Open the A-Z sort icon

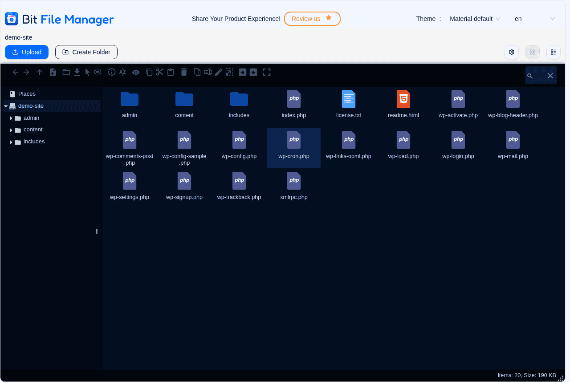point(122,72)
